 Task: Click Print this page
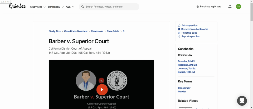[x=189, y=33]
